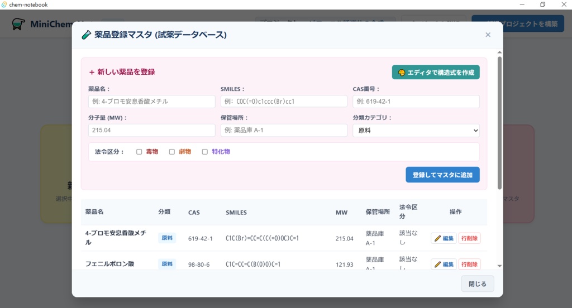The width and height of the screenshot is (572, 308).
Task: Click the CAS column header
Action: point(194,213)
